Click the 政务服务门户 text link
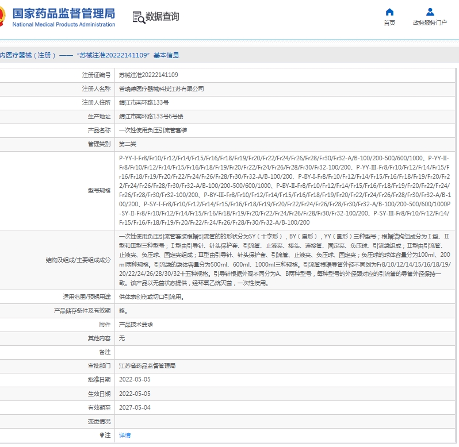 coord(430,23)
